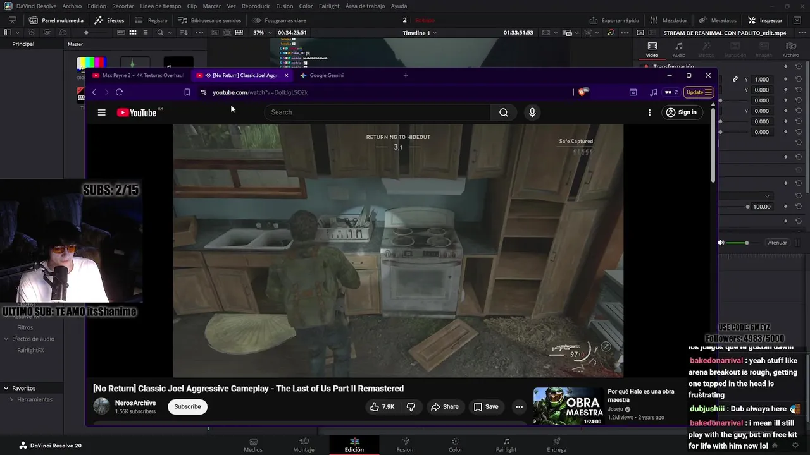Click the browser Update button
The width and height of the screenshot is (810, 455).
click(699, 92)
